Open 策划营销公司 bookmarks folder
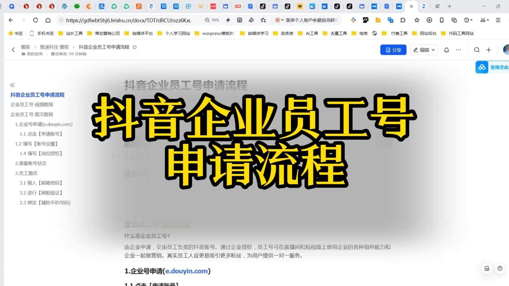 104,33
